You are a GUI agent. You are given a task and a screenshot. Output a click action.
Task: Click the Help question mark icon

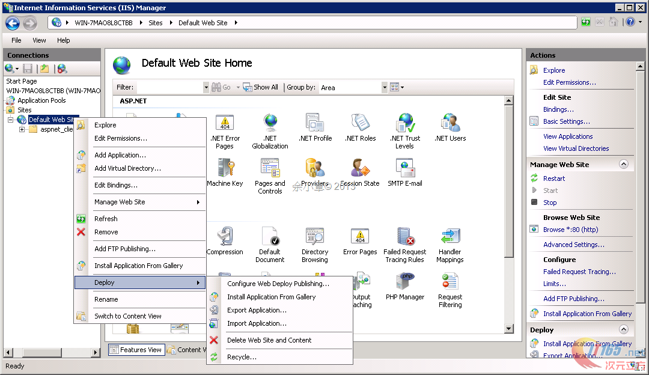point(630,22)
